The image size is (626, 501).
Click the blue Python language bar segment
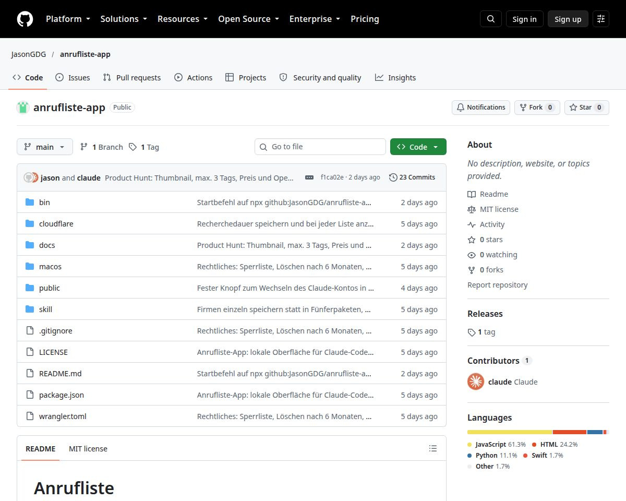pyautogui.click(x=595, y=432)
